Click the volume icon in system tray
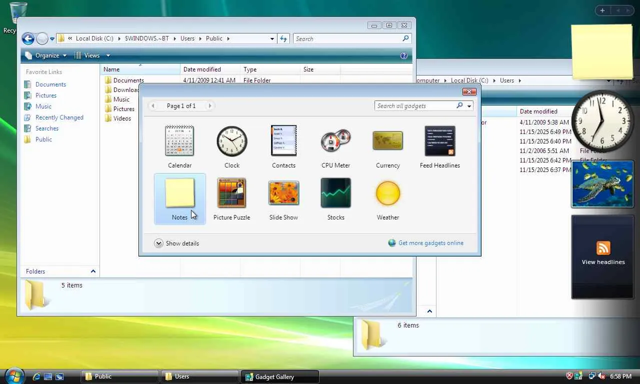The image size is (640, 384). click(601, 376)
